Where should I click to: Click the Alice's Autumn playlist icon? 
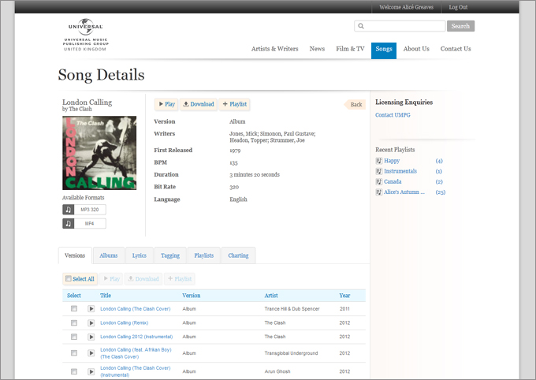[379, 192]
